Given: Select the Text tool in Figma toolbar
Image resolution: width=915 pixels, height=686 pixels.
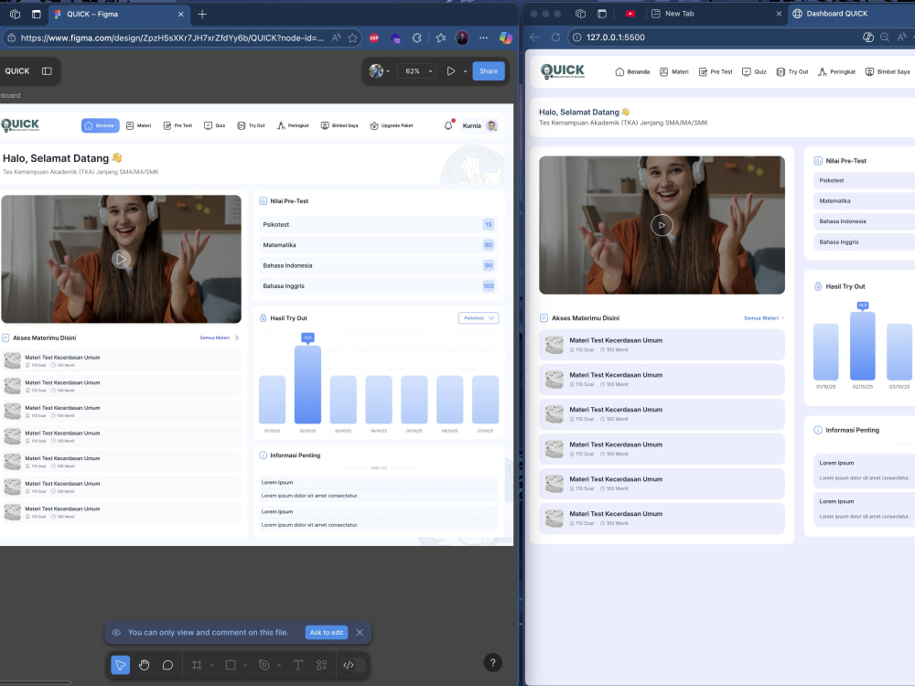Looking at the screenshot, I should point(297,665).
